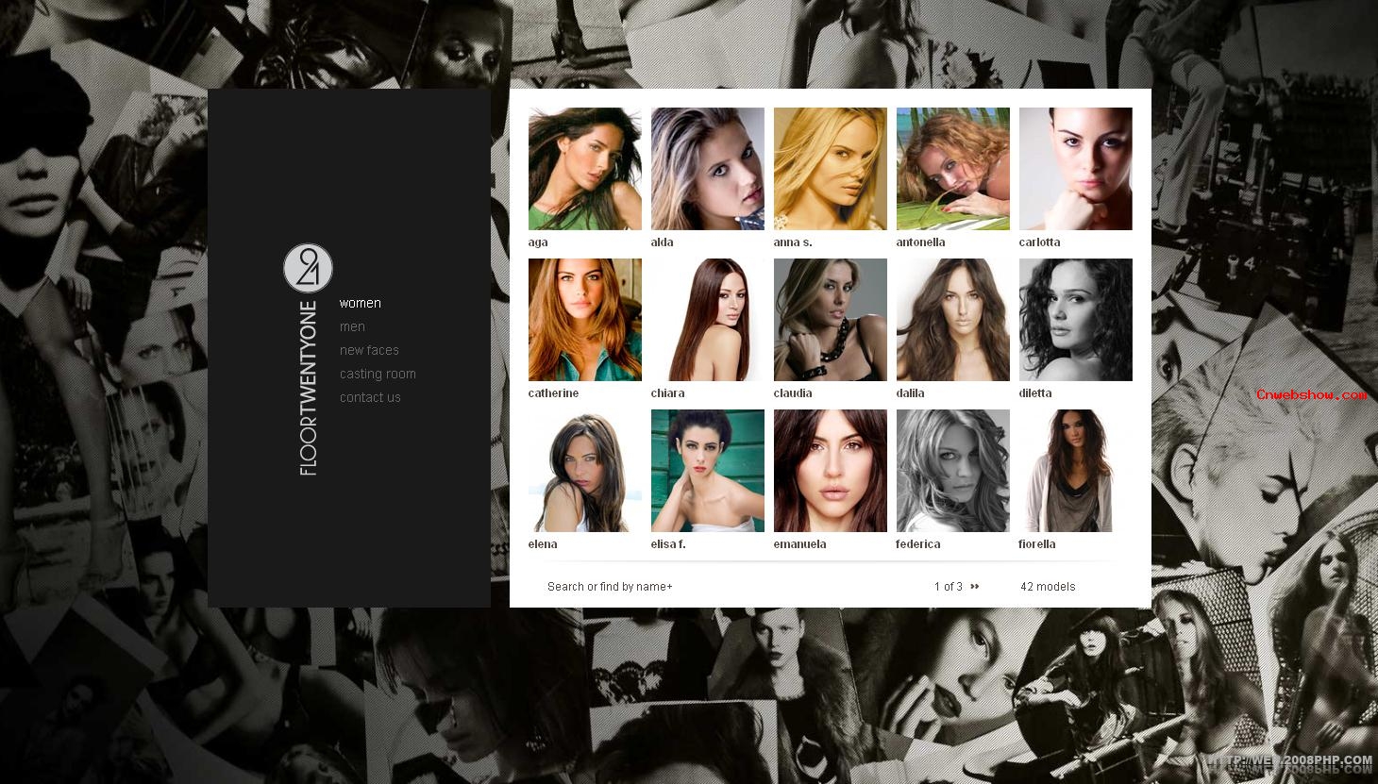1378x784 pixels.
Task: Open the contact us page
Action: [x=370, y=397]
